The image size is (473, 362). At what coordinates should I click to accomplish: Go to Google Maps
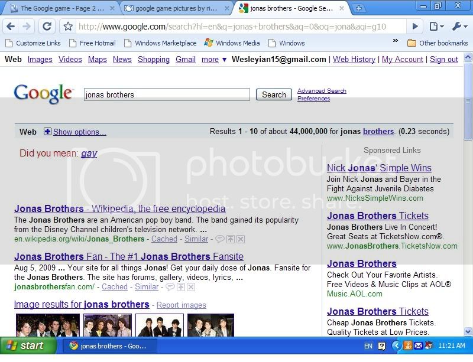click(x=98, y=60)
